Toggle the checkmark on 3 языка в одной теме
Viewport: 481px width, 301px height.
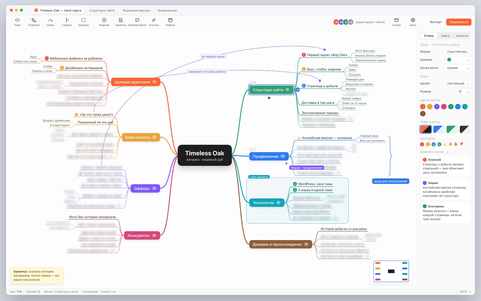295,190
